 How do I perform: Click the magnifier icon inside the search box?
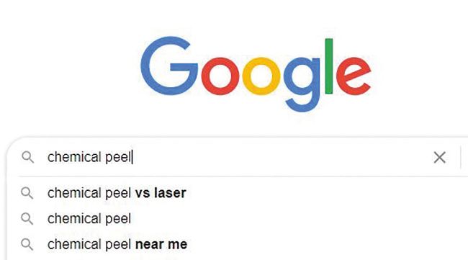[28, 157]
